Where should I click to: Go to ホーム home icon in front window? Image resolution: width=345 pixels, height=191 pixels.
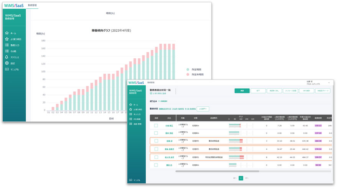coord(131,105)
